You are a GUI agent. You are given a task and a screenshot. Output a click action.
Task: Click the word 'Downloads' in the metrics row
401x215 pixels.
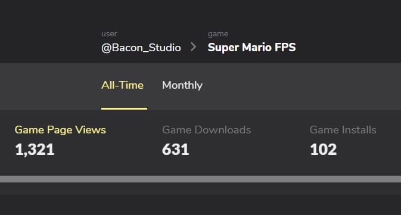(223, 130)
